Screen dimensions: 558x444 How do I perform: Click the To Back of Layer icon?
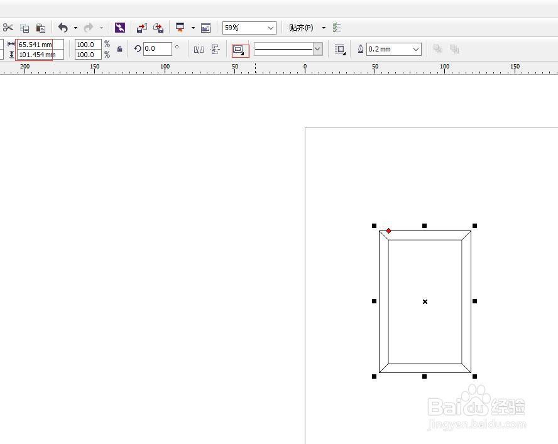(454, 49)
